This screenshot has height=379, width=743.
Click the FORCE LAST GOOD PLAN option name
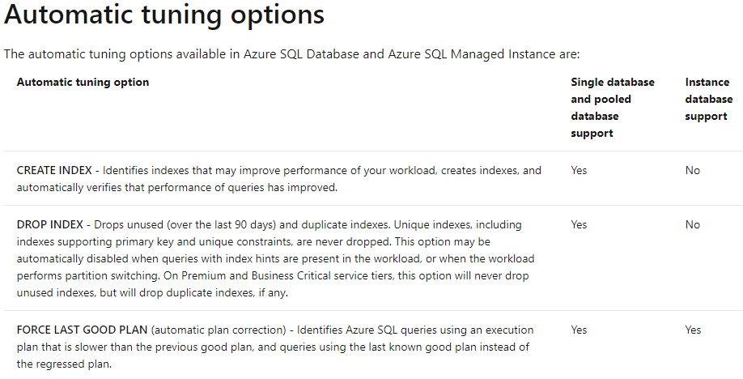tap(82, 330)
